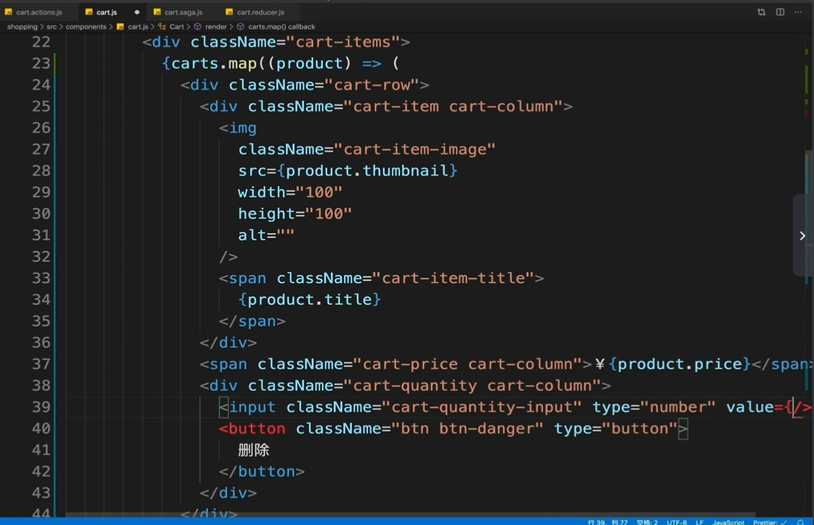
Task: Click type="number" attribute on line 39
Action: [x=654, y=407]
